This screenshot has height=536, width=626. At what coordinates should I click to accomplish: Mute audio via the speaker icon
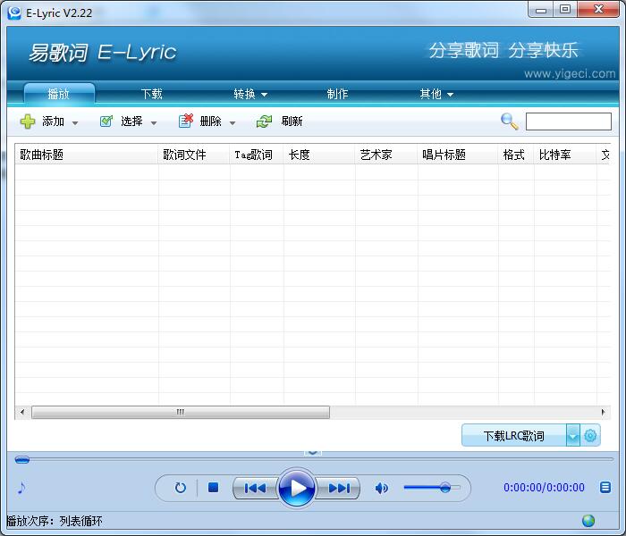pyautogui.click(x=382, y=488)
